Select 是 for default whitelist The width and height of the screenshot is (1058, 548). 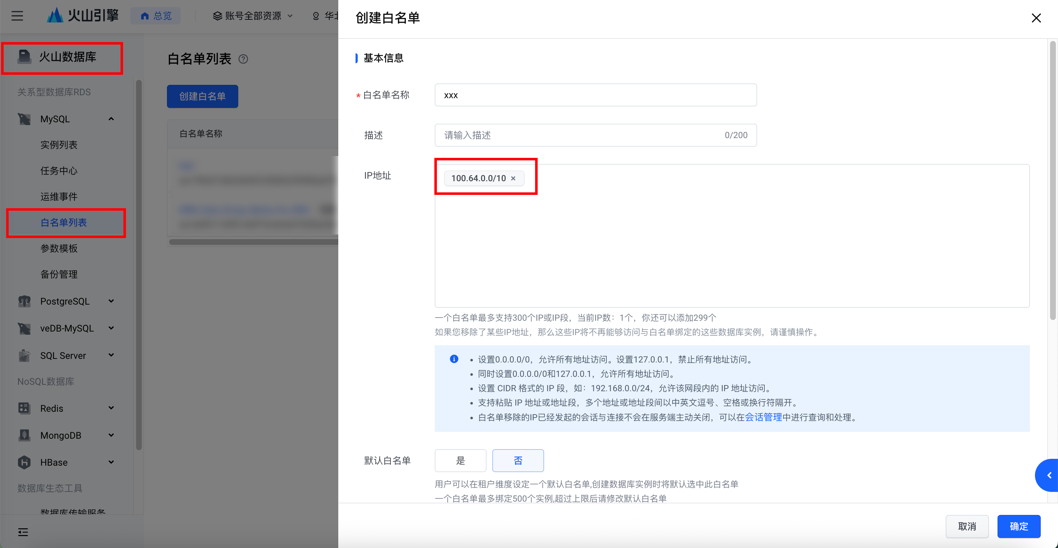pos(460,461)
